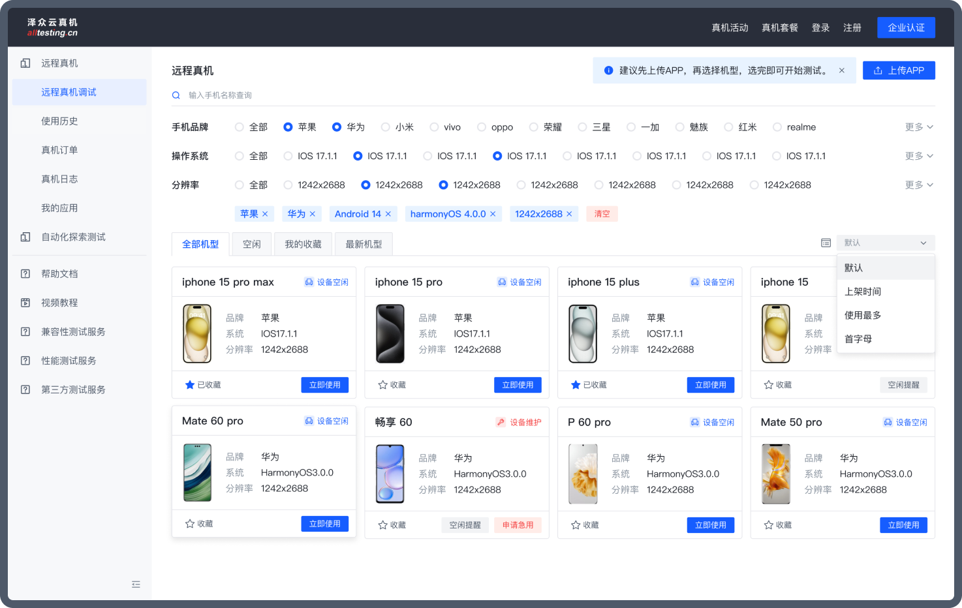The height and width of the screenshot is (608, 962).
Task: Select the vivo brand option
Action: [435, 127]
